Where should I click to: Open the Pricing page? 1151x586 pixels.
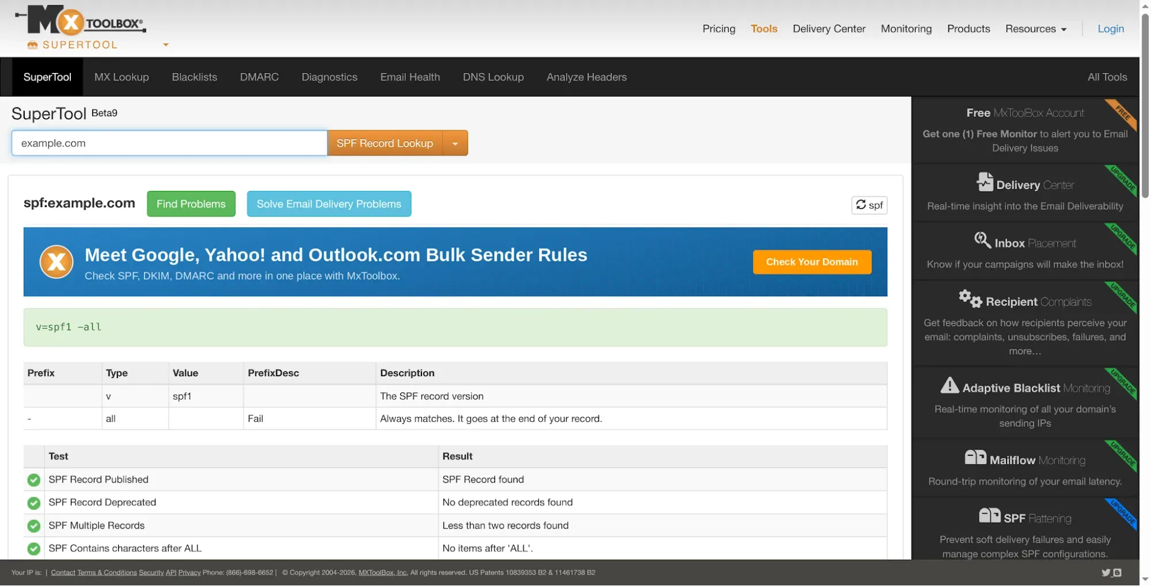click(x=719, y=29)
